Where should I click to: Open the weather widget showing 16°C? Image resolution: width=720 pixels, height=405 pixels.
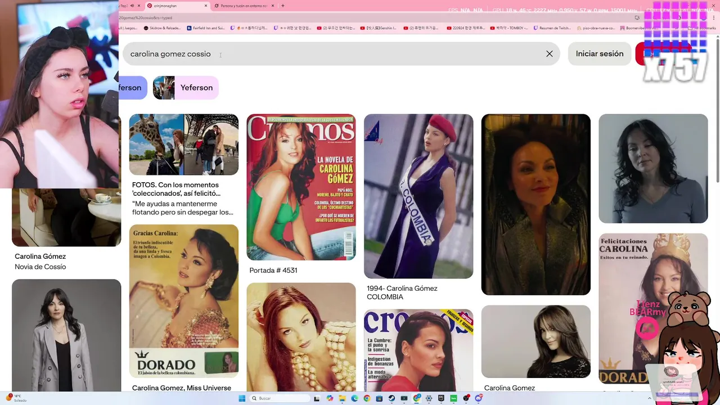tap(17, 398)
